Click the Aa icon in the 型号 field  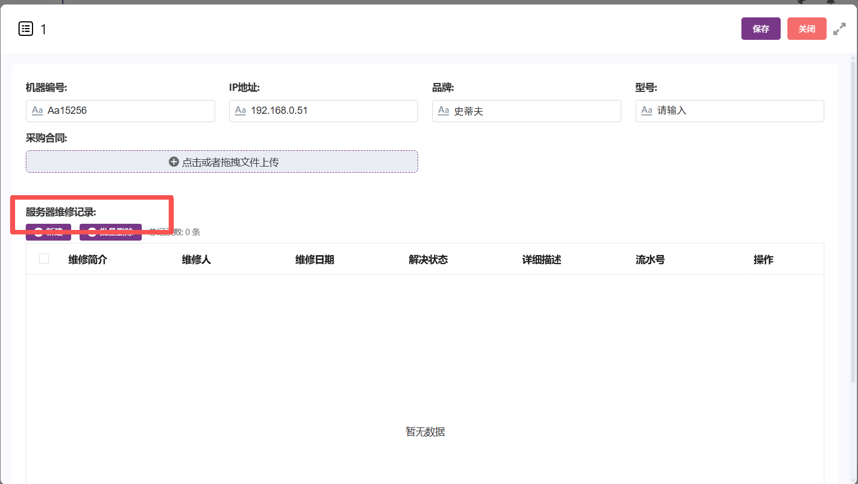[x=647, y=110]
